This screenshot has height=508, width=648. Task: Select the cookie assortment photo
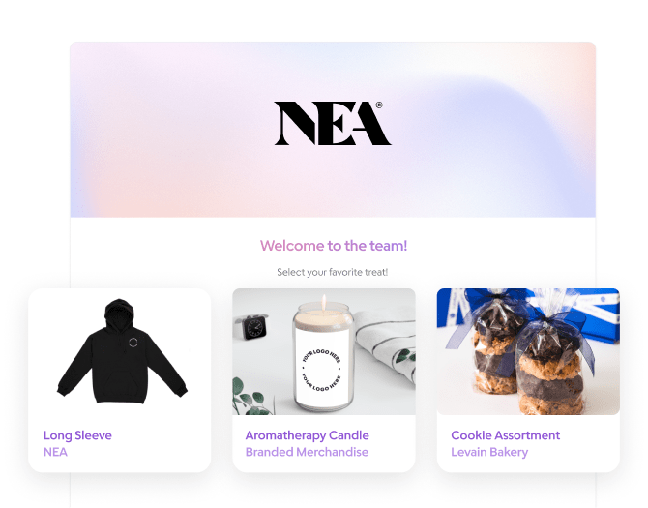pyautogui.click(x=528, y=352)
